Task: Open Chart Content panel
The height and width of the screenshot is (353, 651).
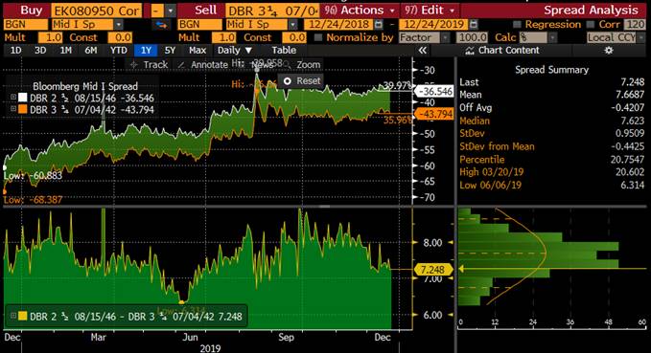Action: pos(502,51)
